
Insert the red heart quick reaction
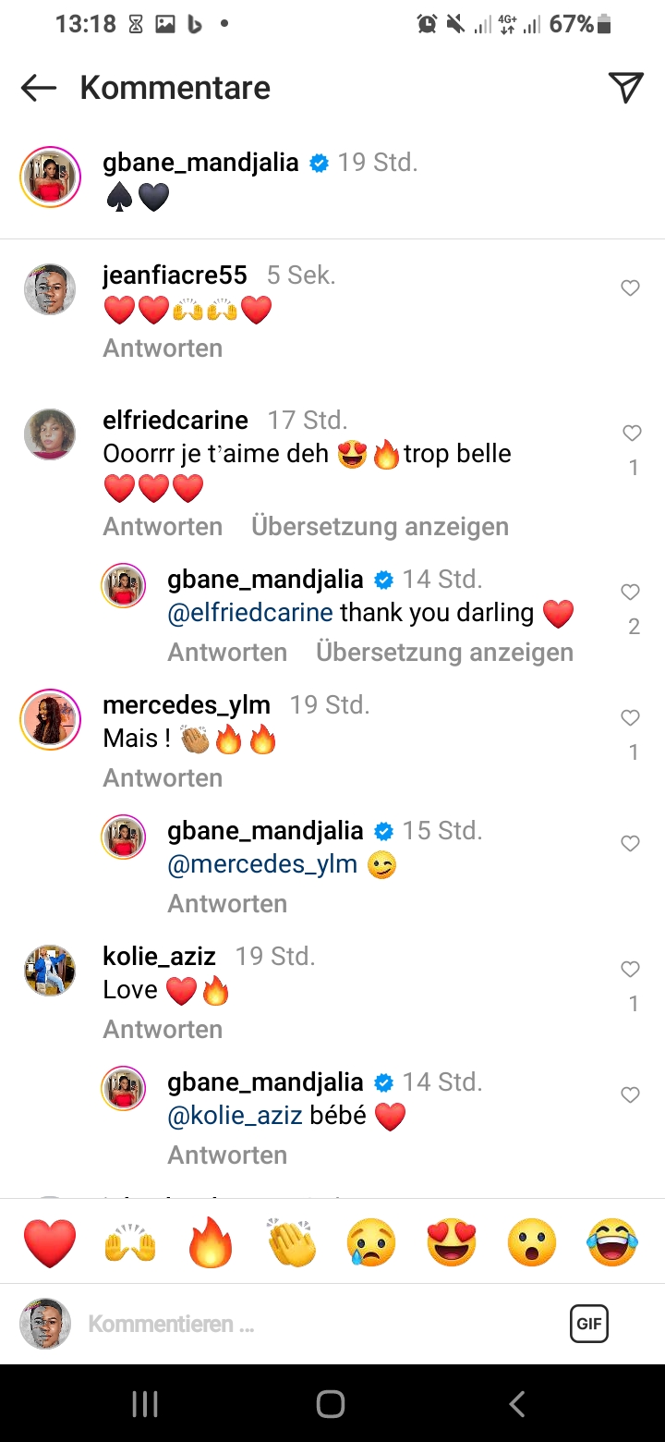(x=50, y=1243)
